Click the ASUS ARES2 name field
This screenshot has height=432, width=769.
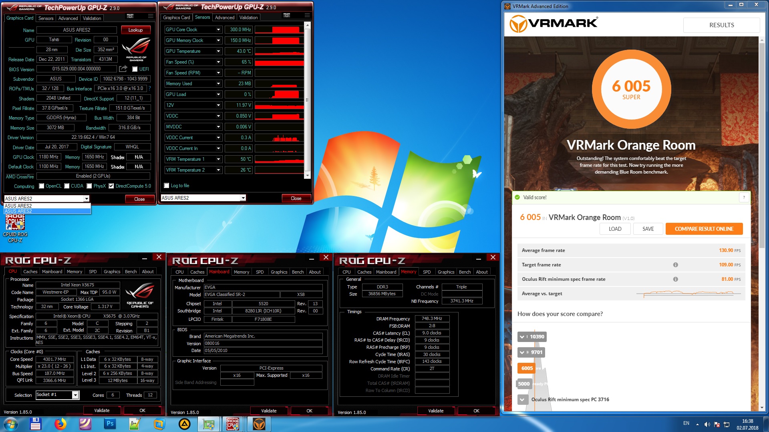[76, 30]
